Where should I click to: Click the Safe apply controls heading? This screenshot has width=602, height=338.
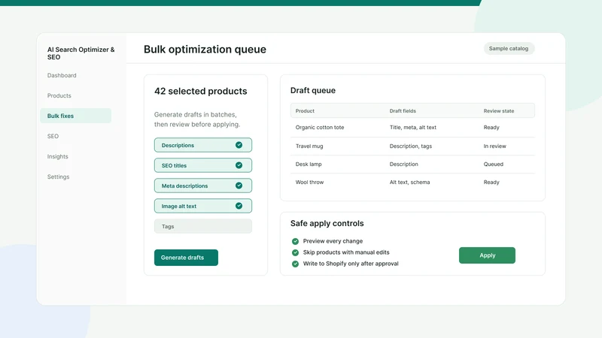[327, 223]
